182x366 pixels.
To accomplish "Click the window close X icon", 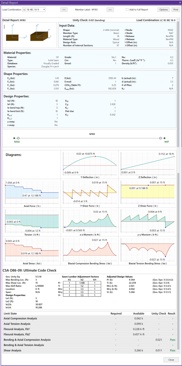I will coord(180,2).
